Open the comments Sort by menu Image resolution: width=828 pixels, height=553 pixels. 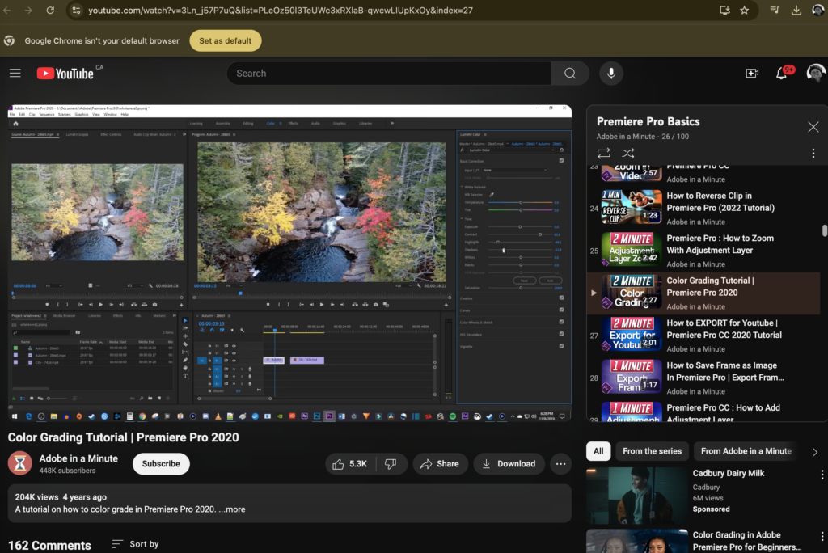(x=135, y=544)
